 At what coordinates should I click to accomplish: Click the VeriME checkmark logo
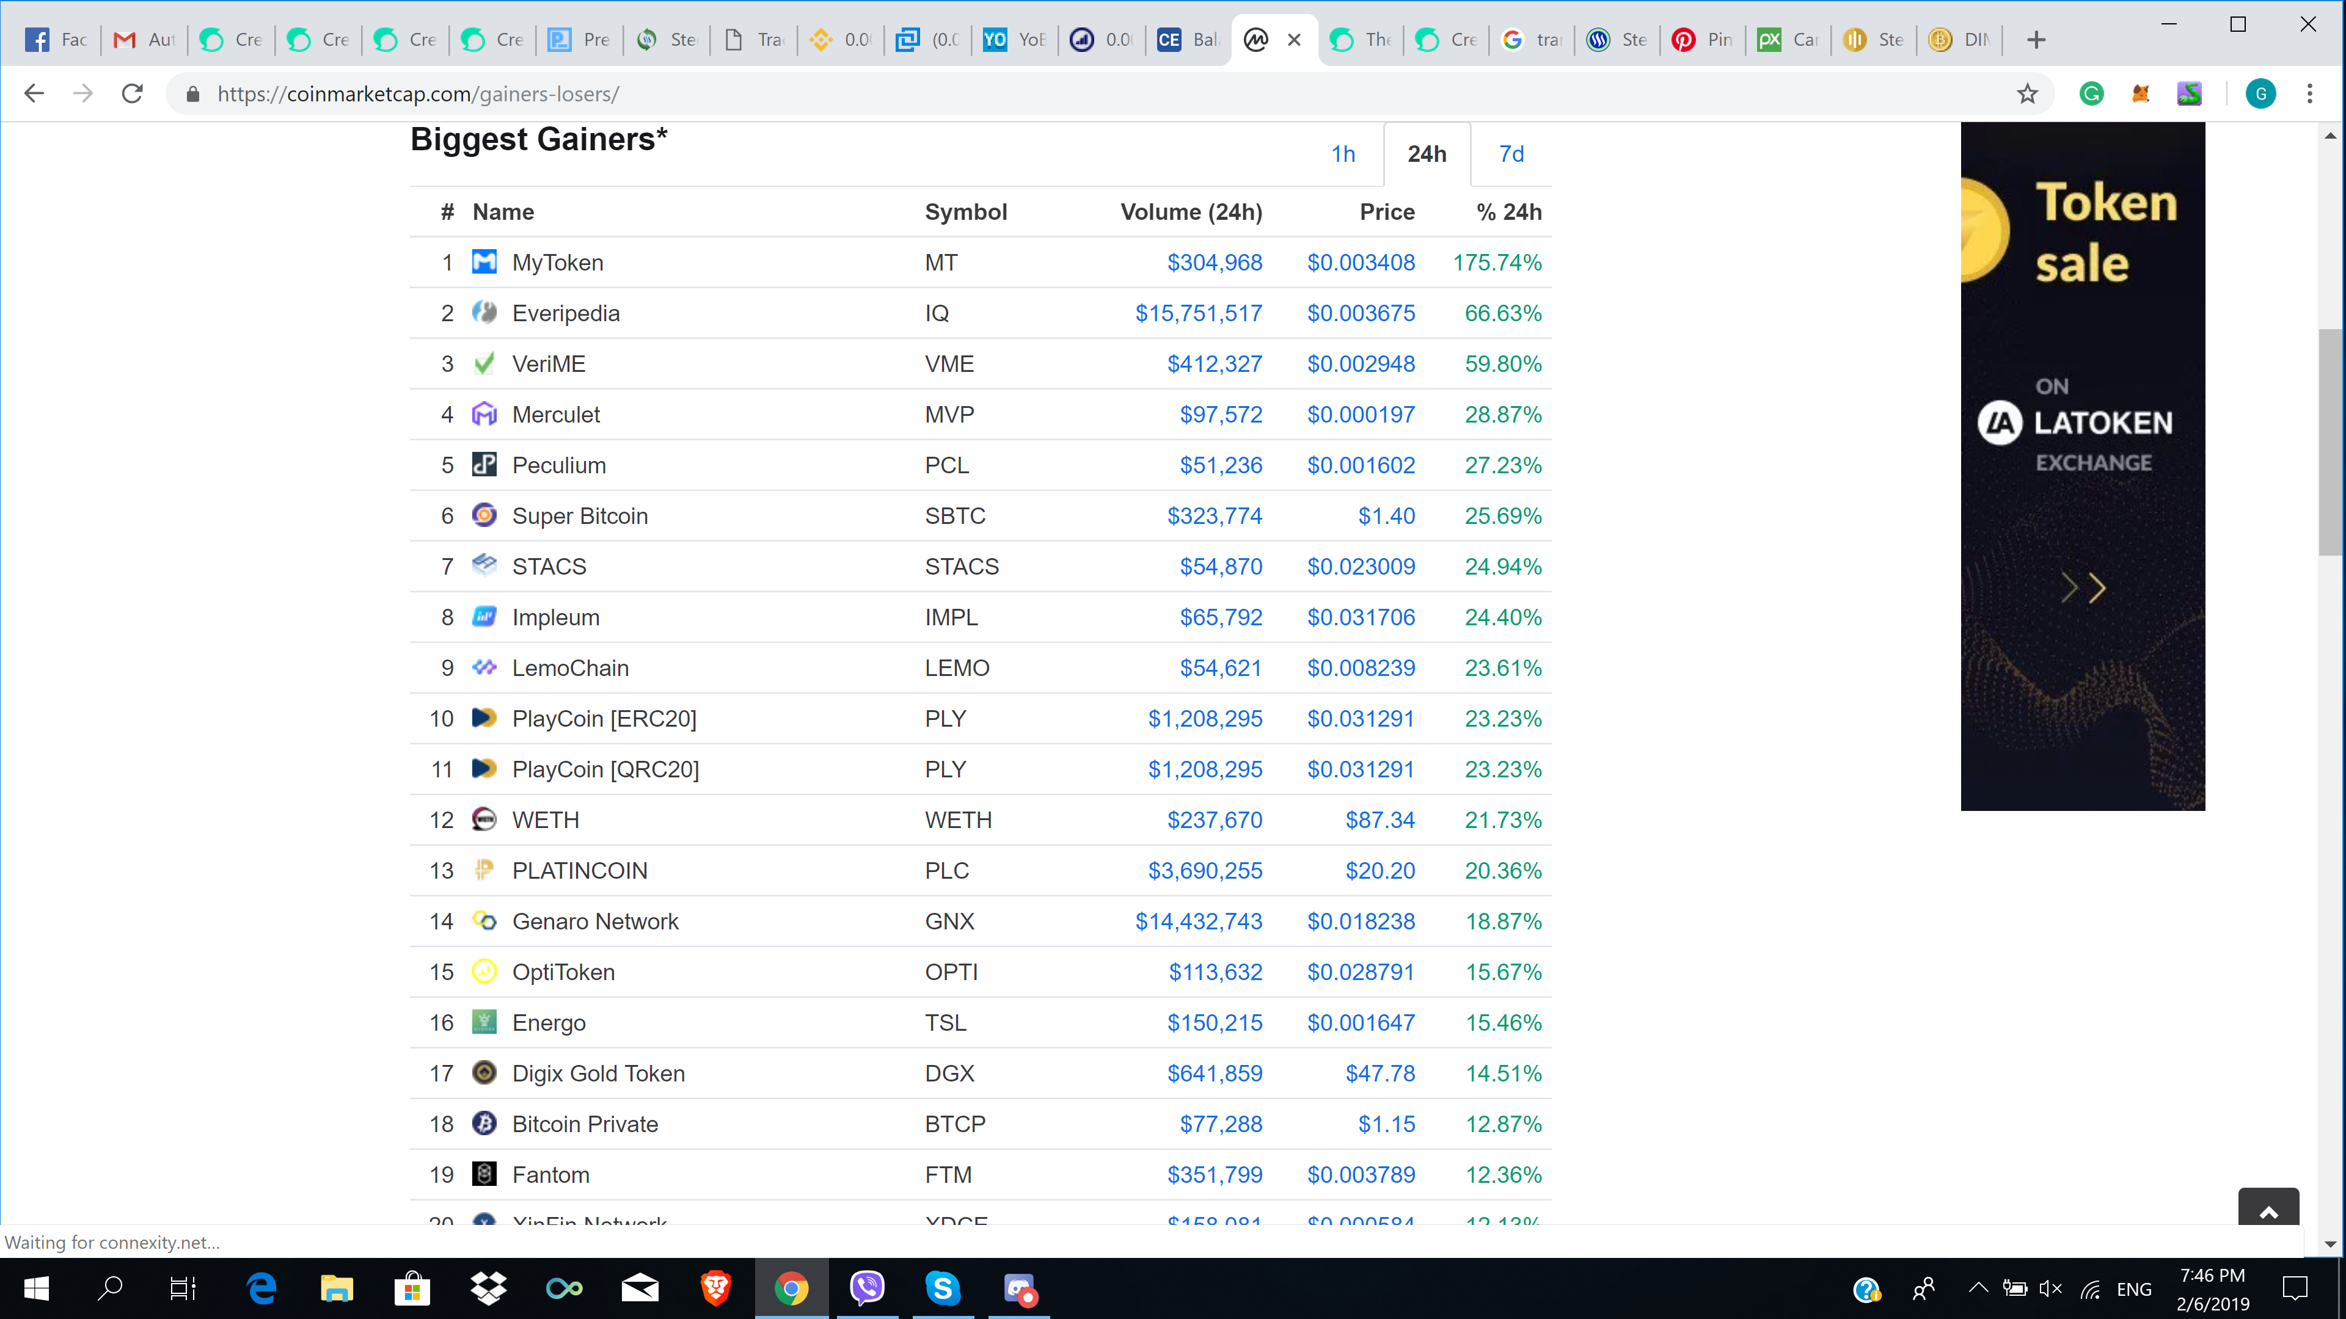[484, 363]
